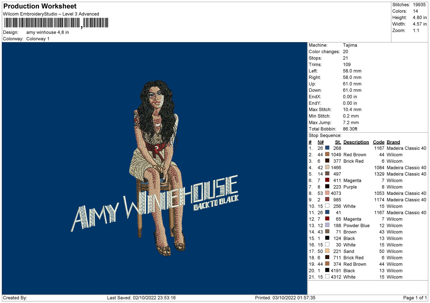Click the underlined St. column header
Viewport: 430px width, 303px height.
pyautogui.click(x=338, y=142)
